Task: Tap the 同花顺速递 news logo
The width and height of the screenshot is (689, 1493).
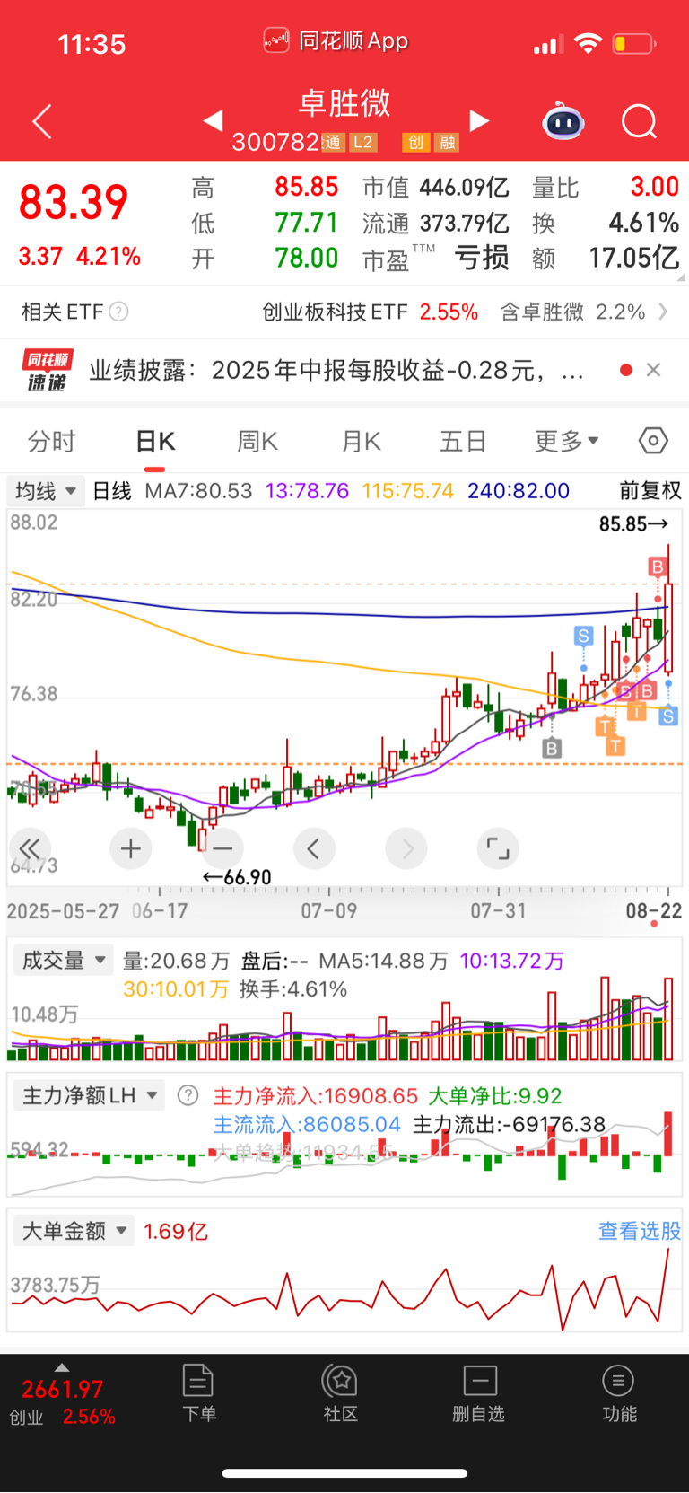Action: pos(48,371)
